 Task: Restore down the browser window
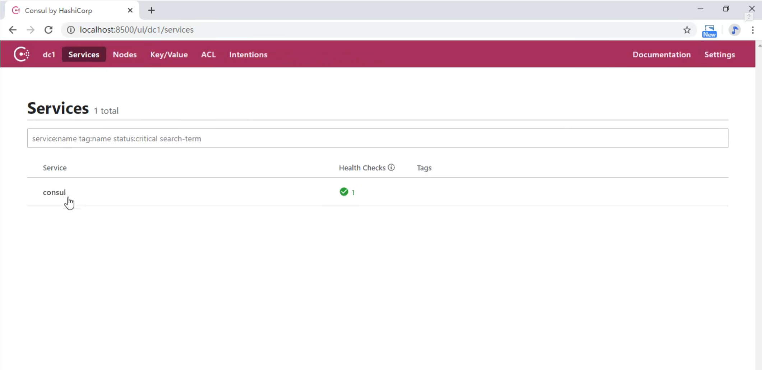[x=726, y=9]
